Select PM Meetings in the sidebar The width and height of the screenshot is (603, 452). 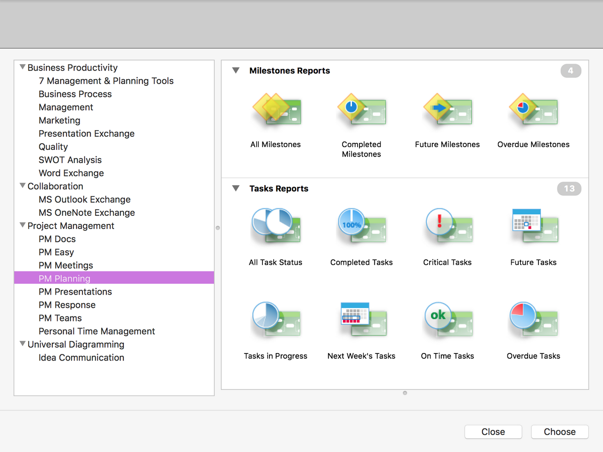pyautogui.click(x=66, y=265)
